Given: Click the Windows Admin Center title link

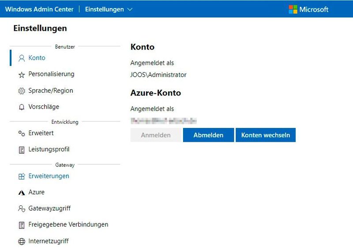Looking at the screenshot, I should click(x=39, y=9).
